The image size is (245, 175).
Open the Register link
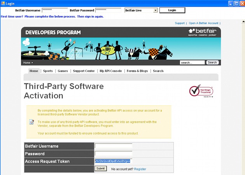pyautogui.click(x=140, y=169)
